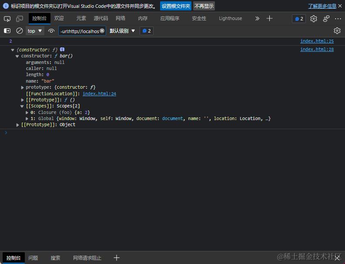Open the issues counter badge in top toolbar
Screen dimensions: 345x264
tap(299, 19)
